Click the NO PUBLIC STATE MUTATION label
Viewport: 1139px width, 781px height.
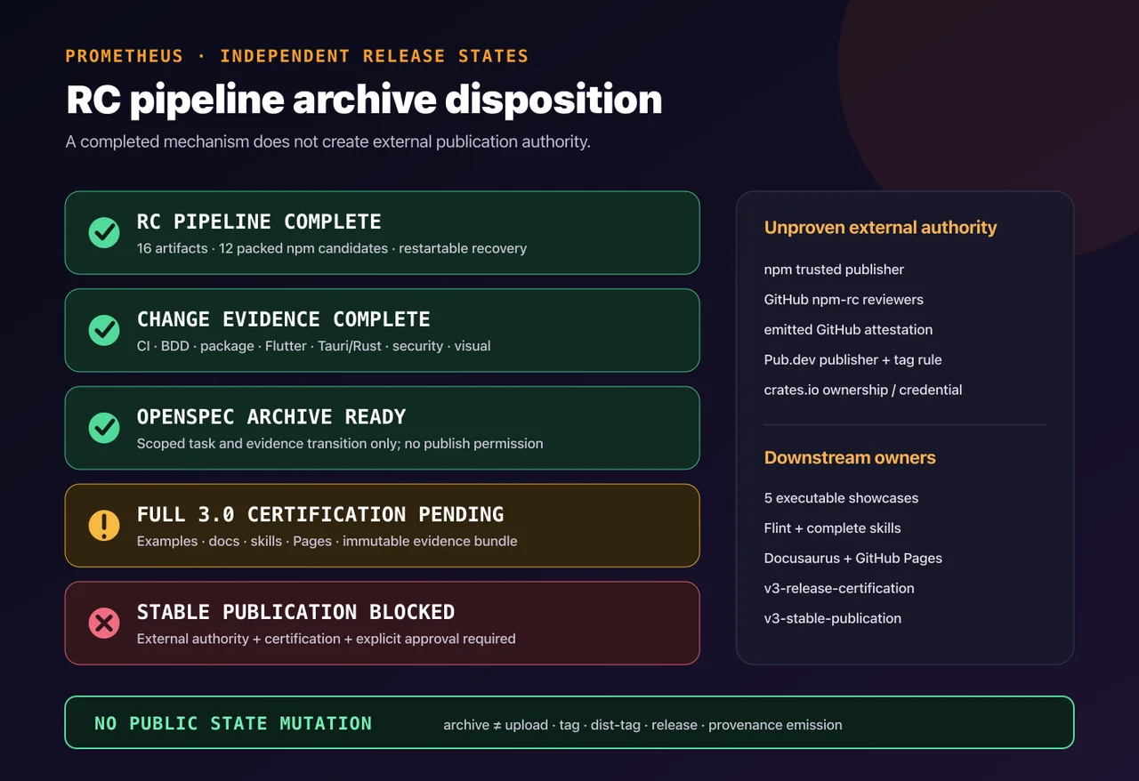click(233, 723)
